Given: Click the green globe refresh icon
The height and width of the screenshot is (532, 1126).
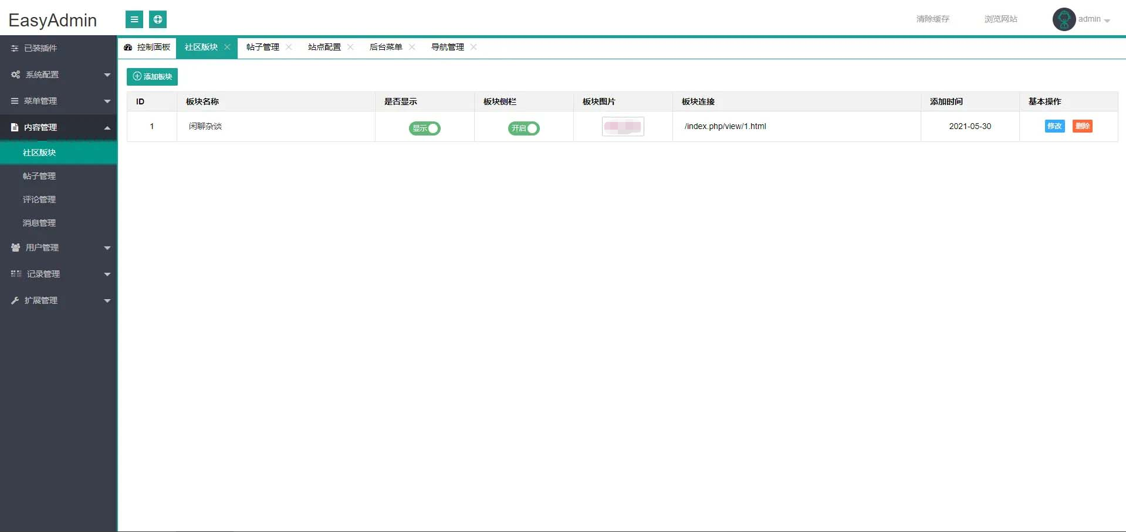Looking at the screenshot, I should point(157,19).
